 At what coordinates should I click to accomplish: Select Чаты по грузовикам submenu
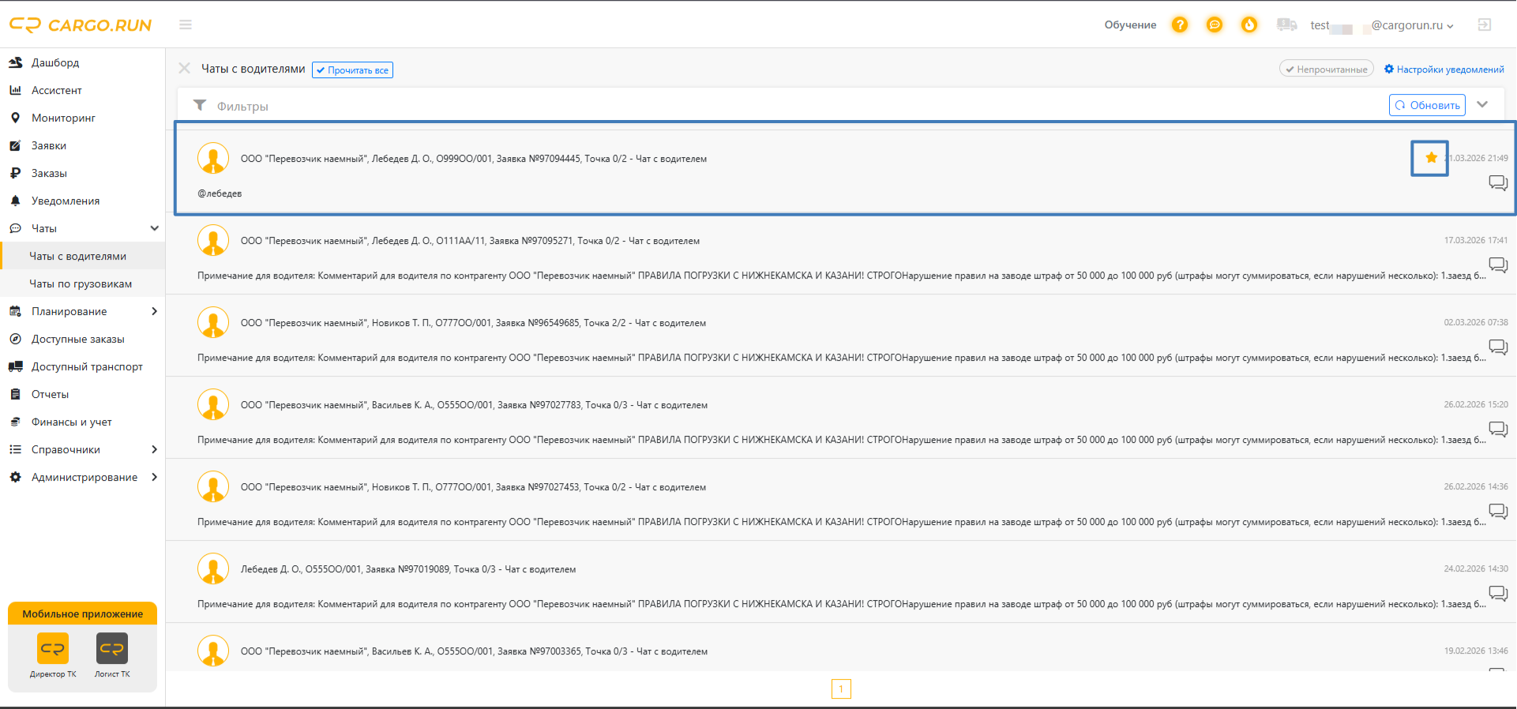click(82, 283)
